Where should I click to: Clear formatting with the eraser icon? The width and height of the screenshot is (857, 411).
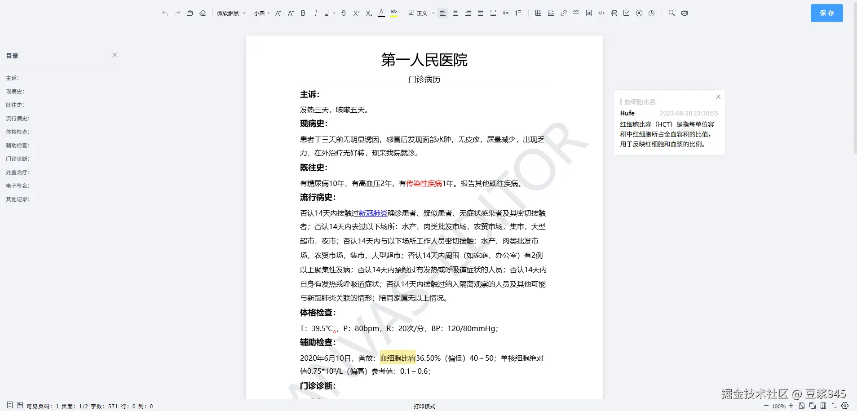[x=203, y=13]
